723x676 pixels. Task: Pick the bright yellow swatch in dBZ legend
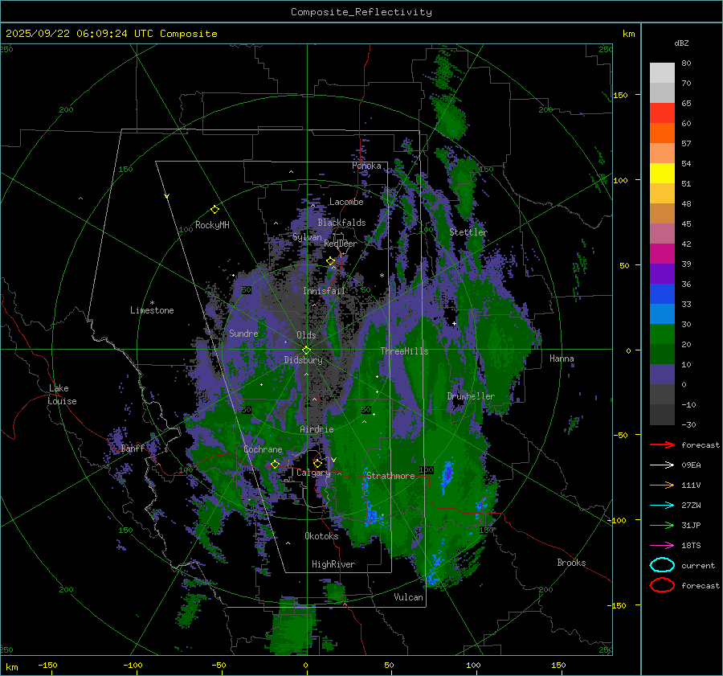coord(662,174)
